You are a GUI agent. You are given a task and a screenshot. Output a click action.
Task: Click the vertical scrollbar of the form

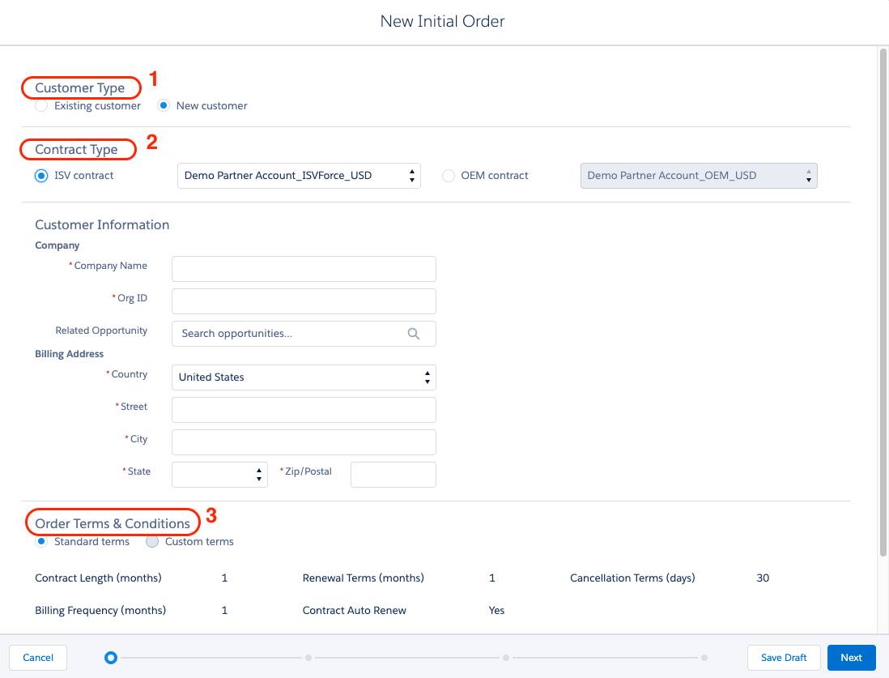[883, 303]
